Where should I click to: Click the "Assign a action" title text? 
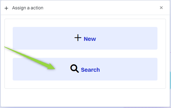28,8
